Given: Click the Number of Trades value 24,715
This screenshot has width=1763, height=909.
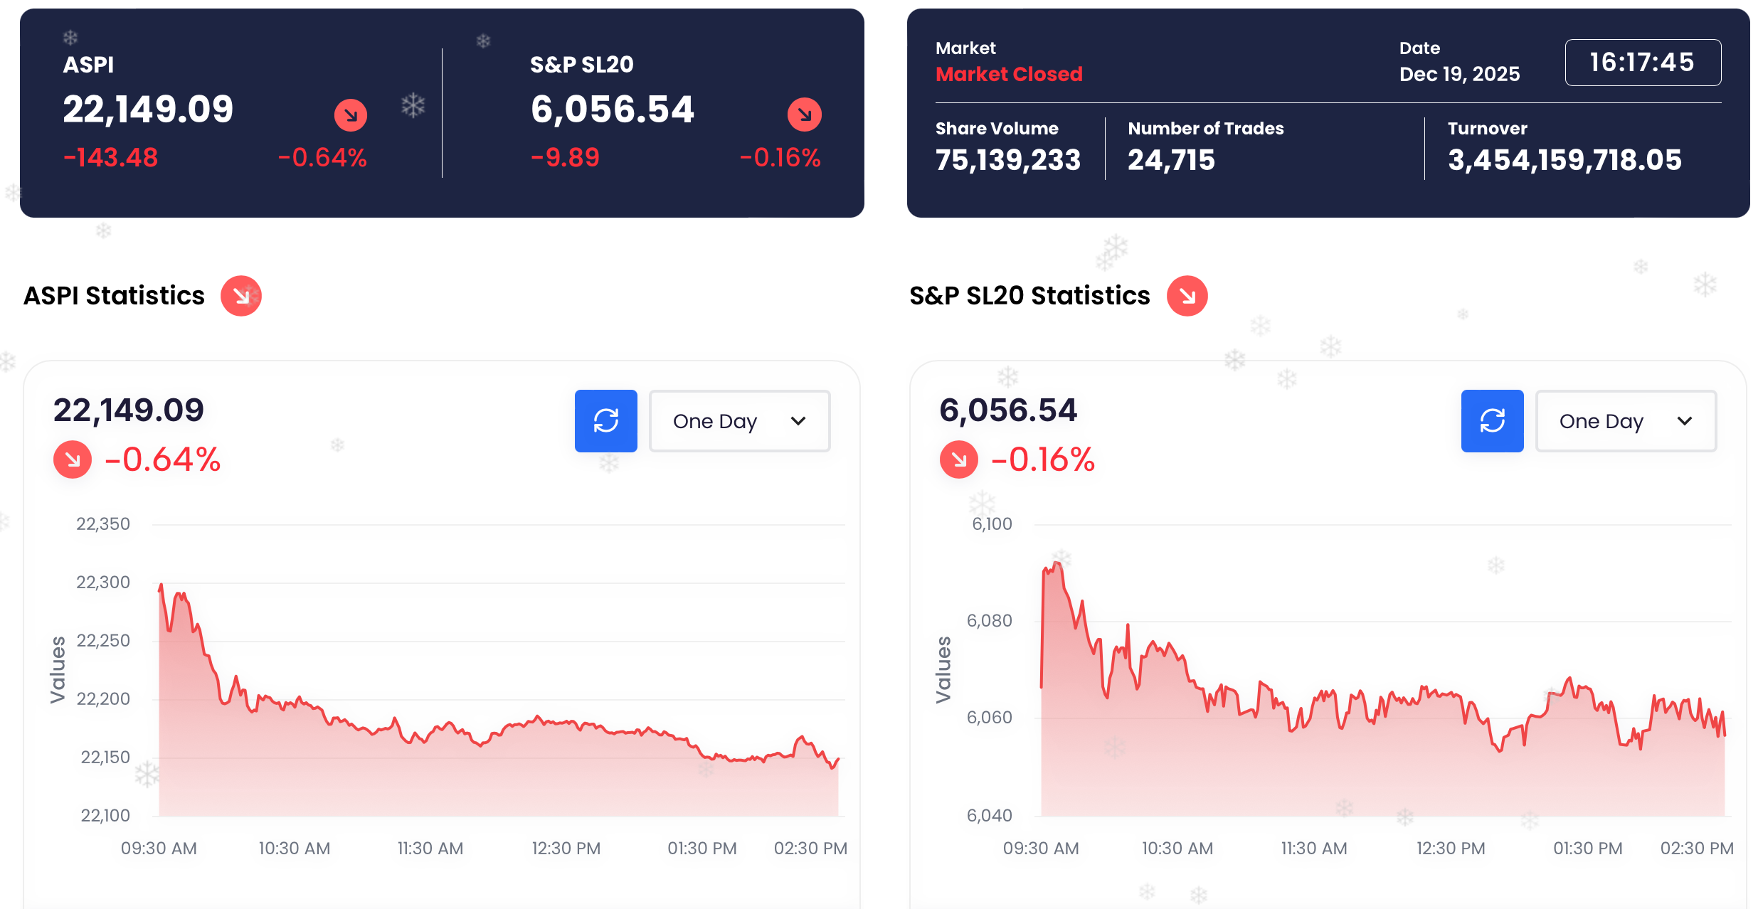Looking at the screenshot, I should [1171, 160].
